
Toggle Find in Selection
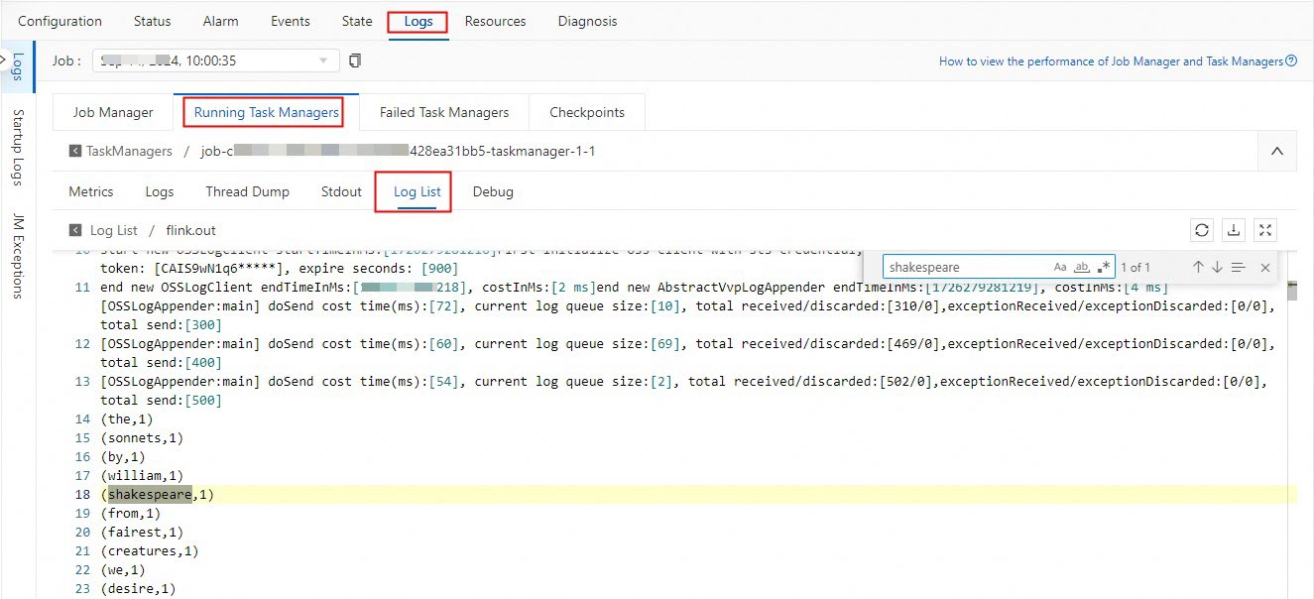(1239, 267)
